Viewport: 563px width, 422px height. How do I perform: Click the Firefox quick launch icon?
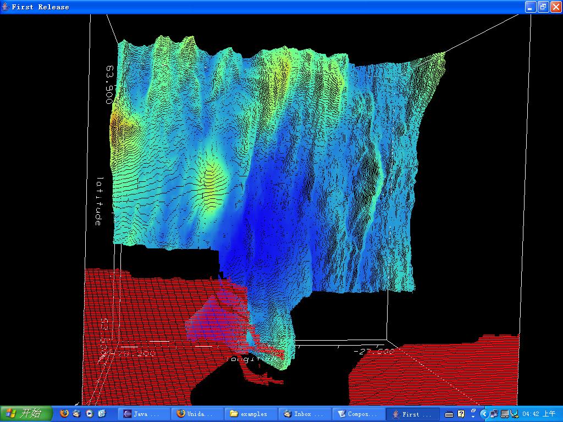click(x=64, y=414)
